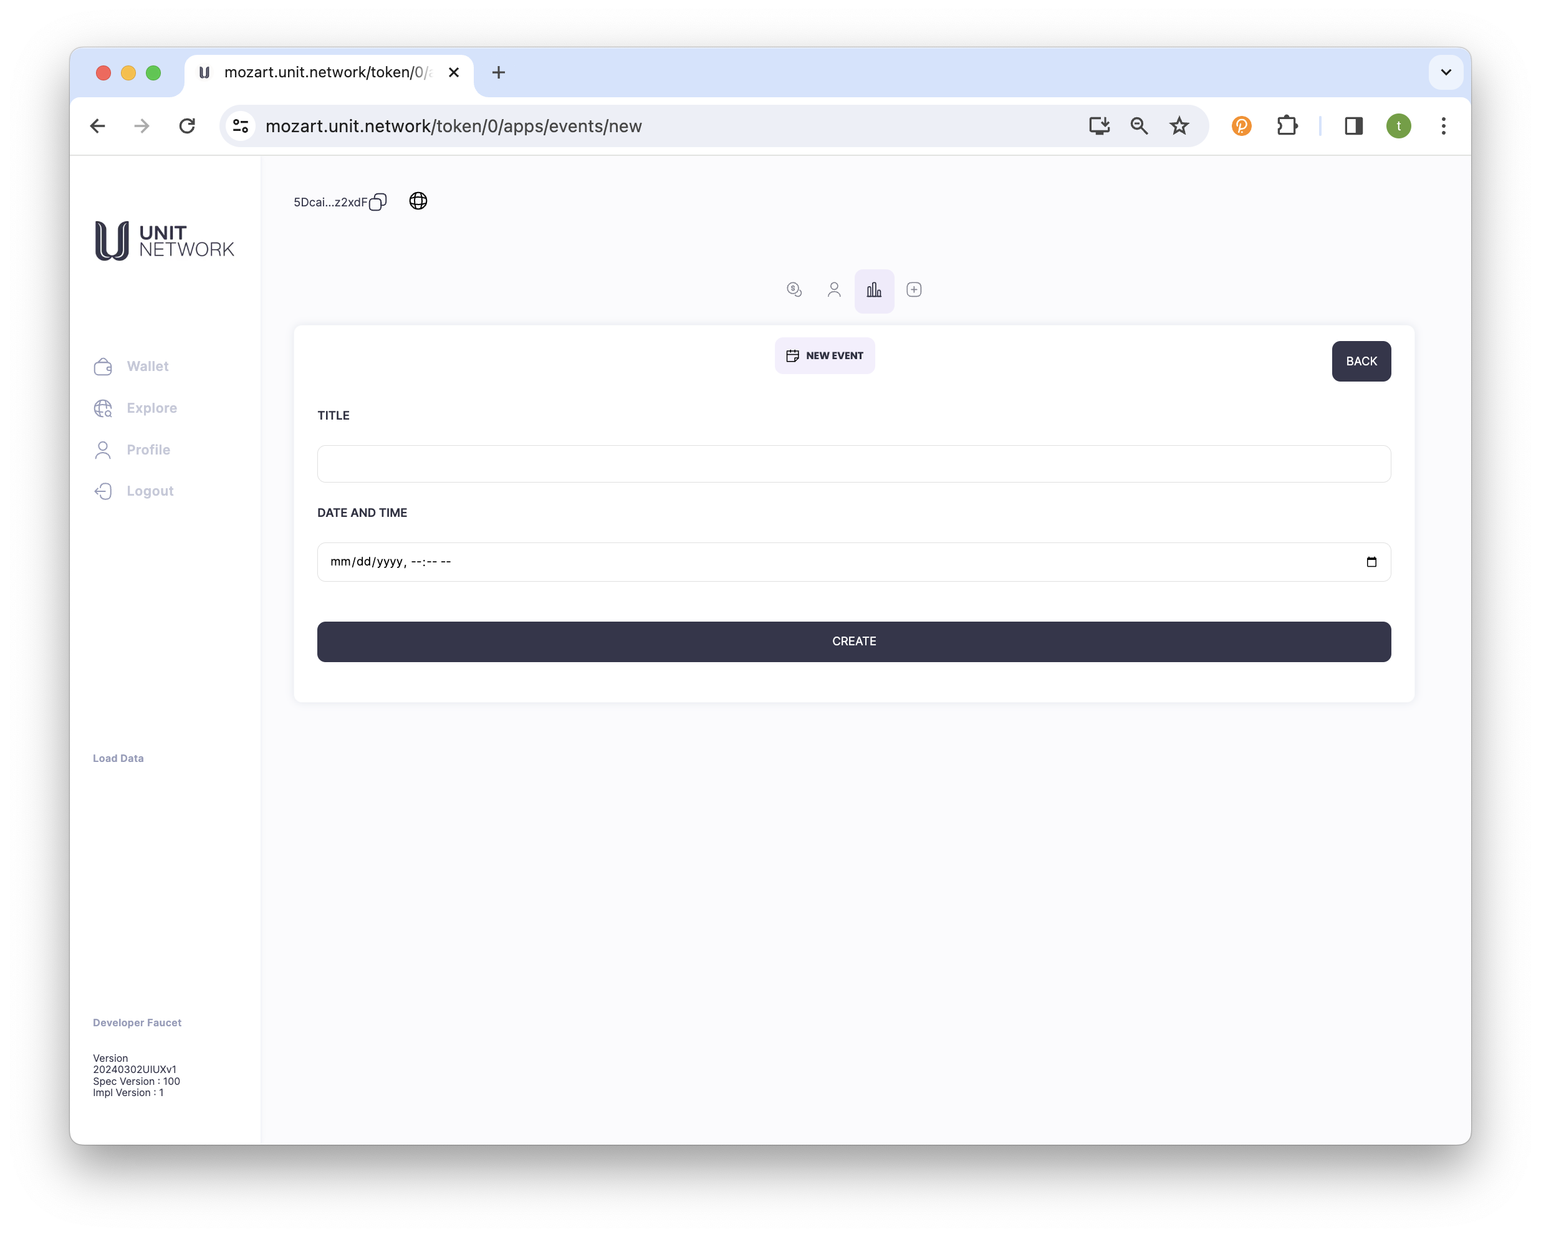Go to Wallet in sidebar
The image size is (1541, 1237).
[147, 366]
